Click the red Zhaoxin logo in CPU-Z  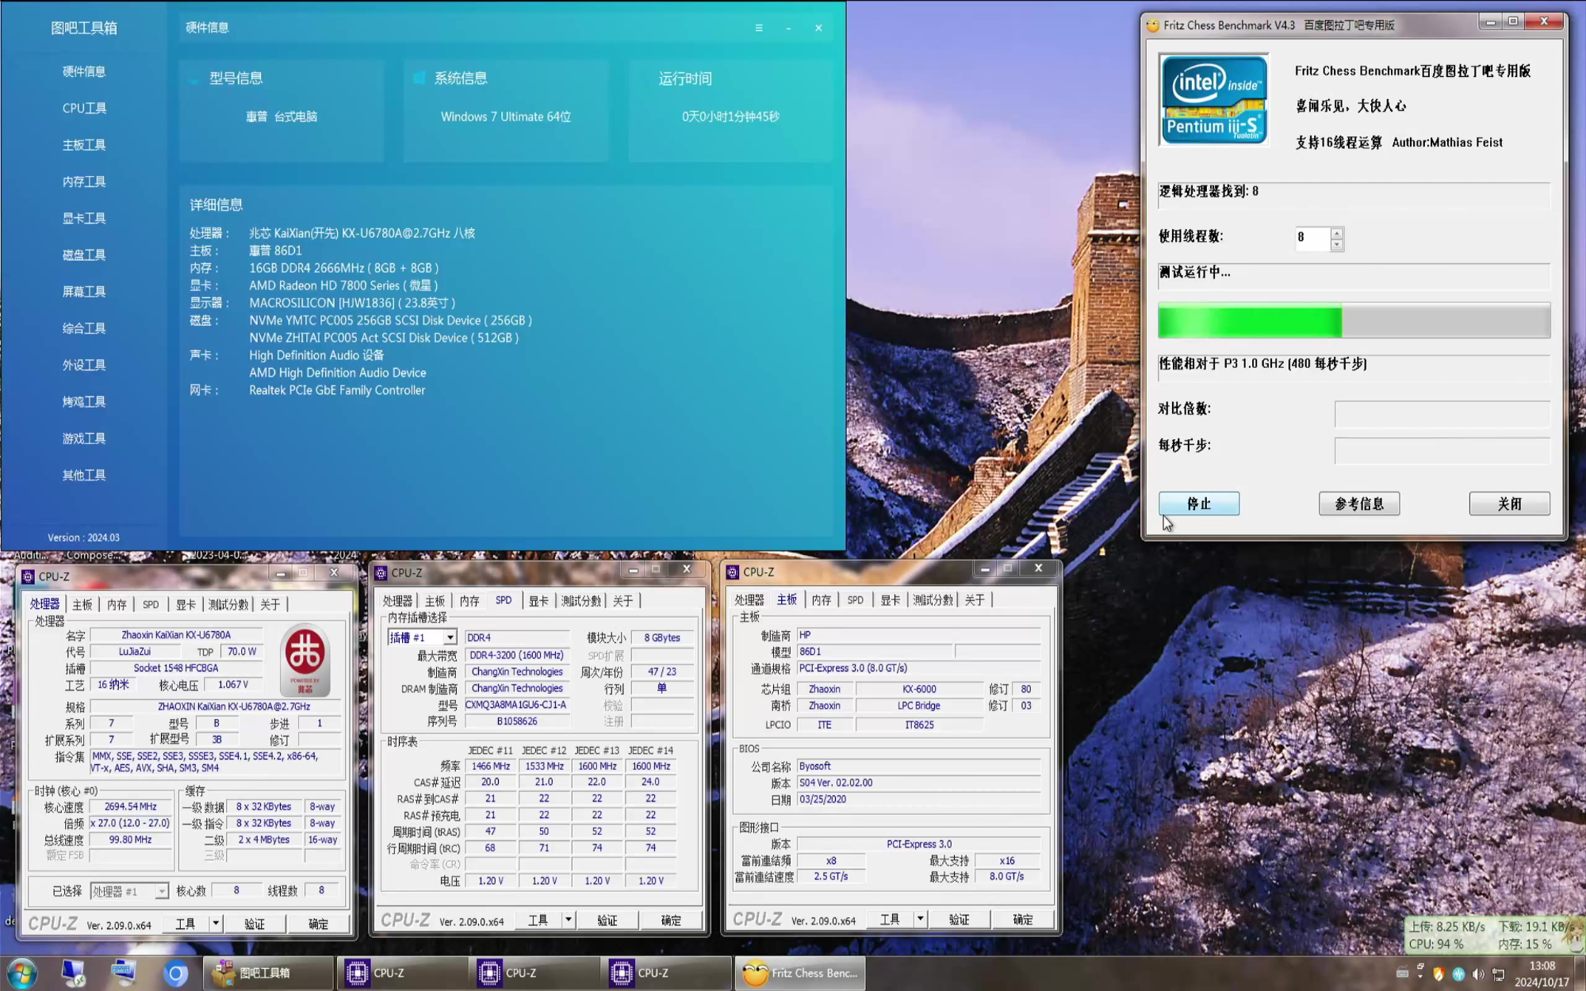305,660
